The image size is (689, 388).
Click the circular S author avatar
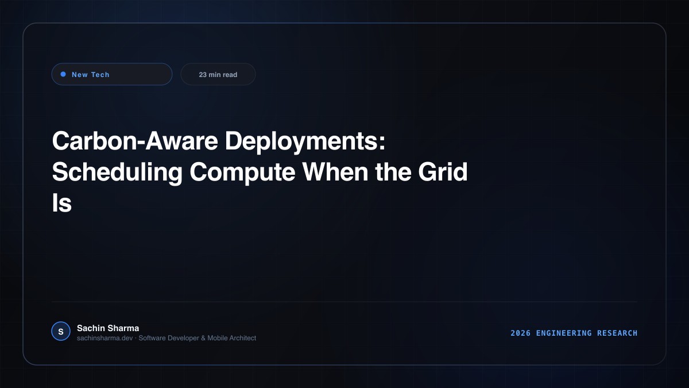[x=61, y=331]
